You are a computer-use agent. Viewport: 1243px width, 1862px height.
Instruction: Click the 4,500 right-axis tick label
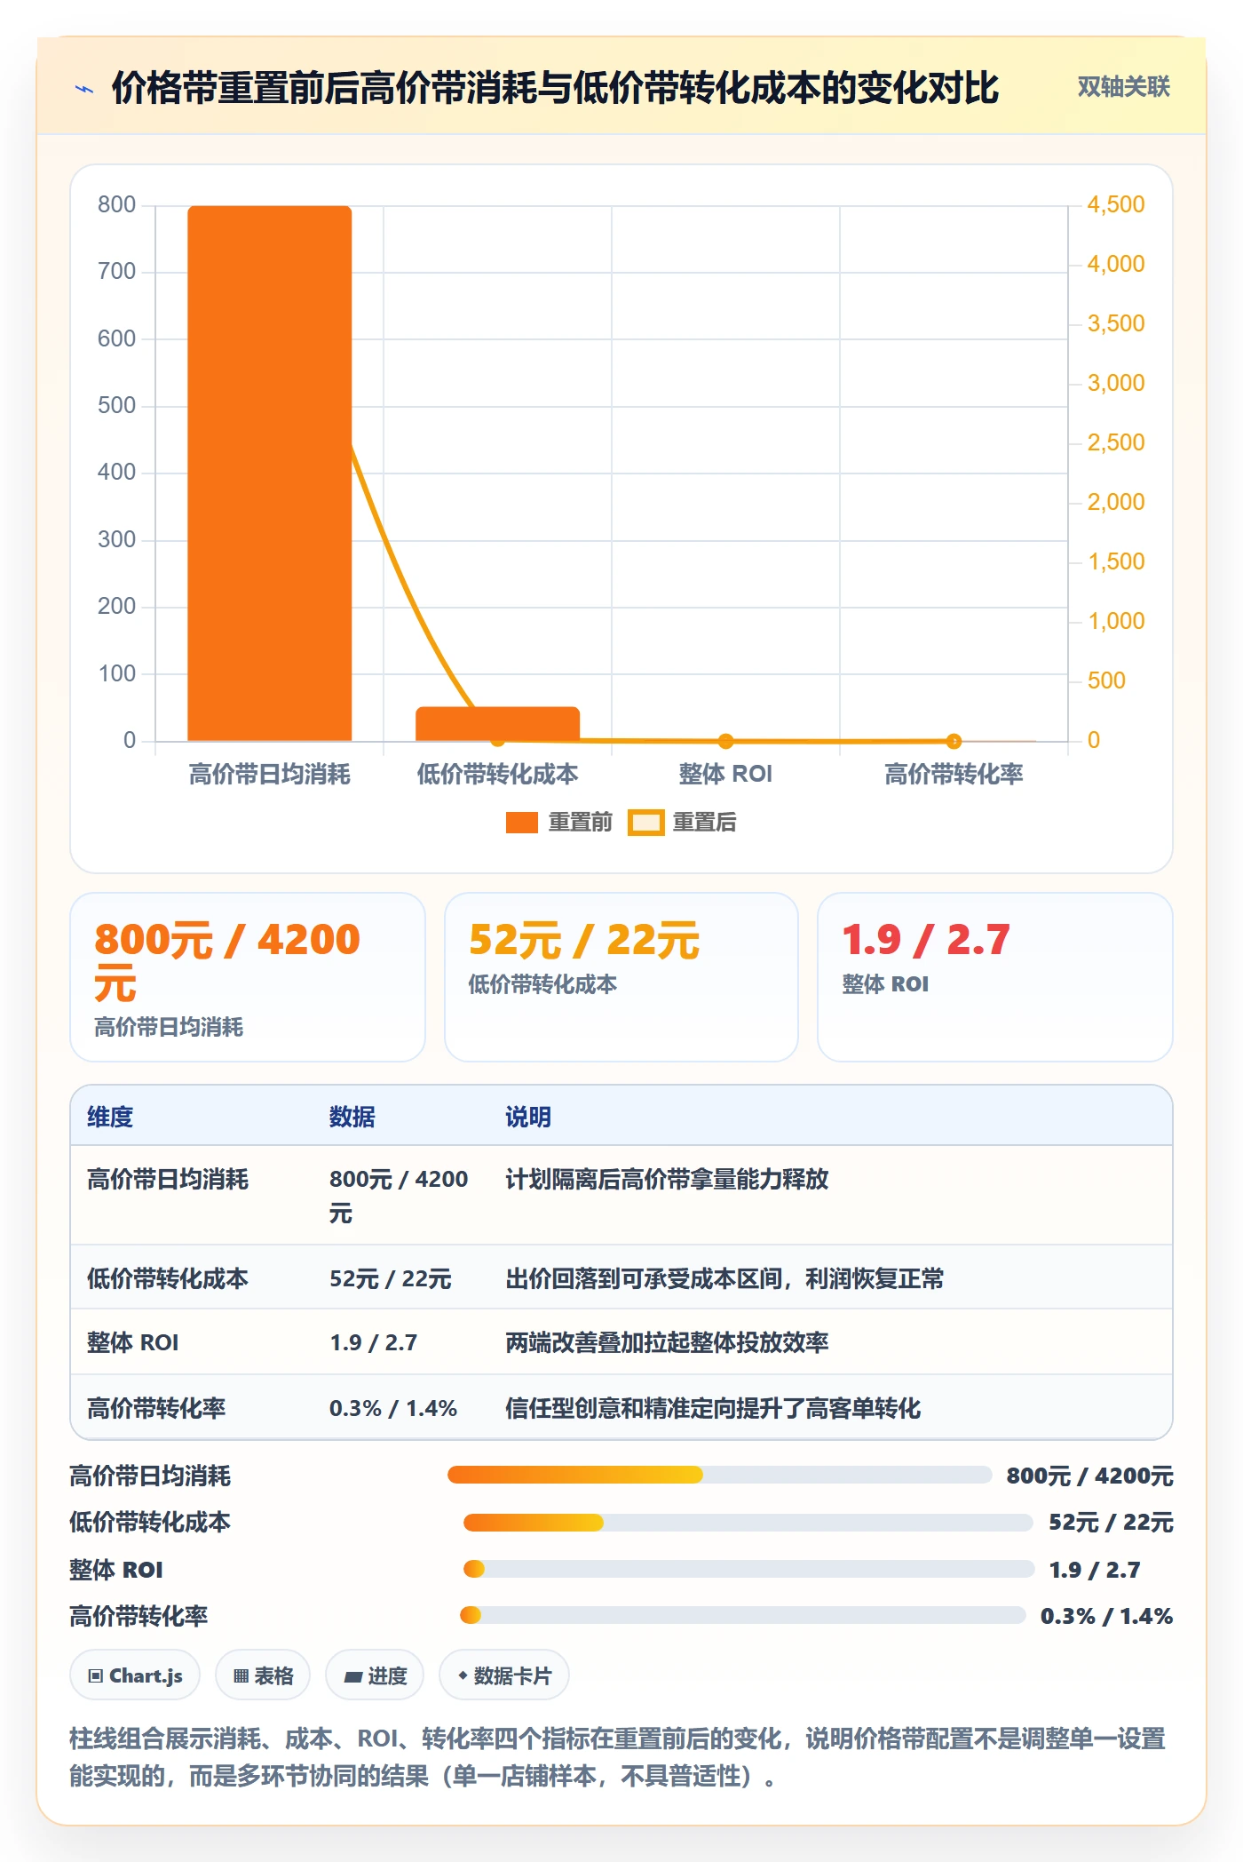pyautogui.click(x=1116, y=204)
